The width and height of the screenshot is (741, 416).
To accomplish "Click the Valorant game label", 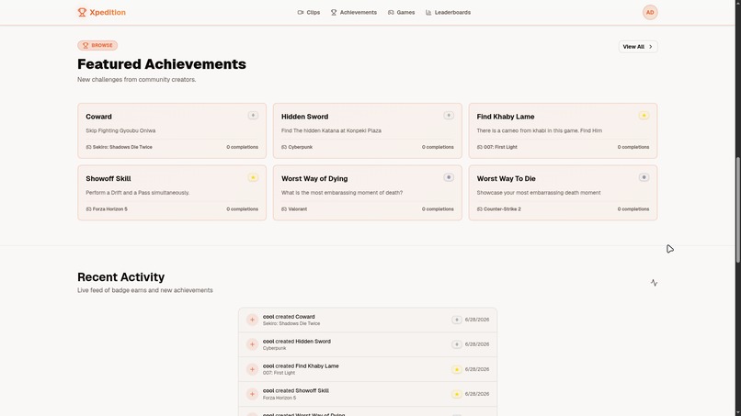I will point(294,209).
